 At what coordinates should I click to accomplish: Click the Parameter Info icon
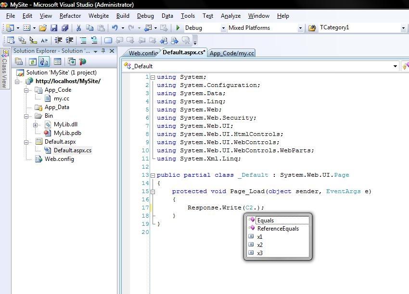click(22, 40)
